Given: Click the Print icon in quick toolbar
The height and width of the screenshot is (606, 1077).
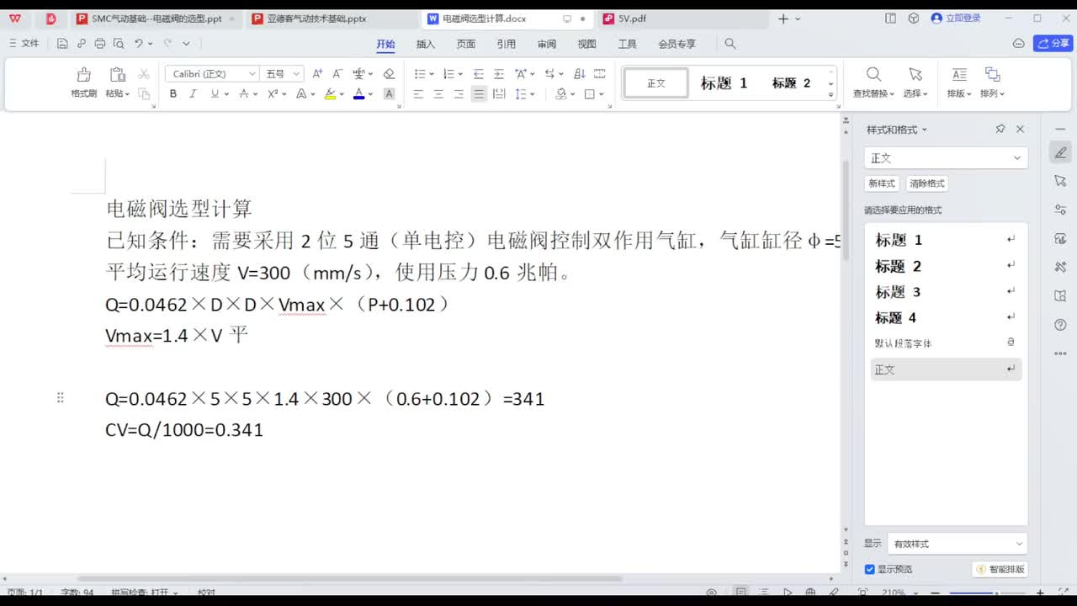Looking at the screenshot, I should tap(100, 44).
